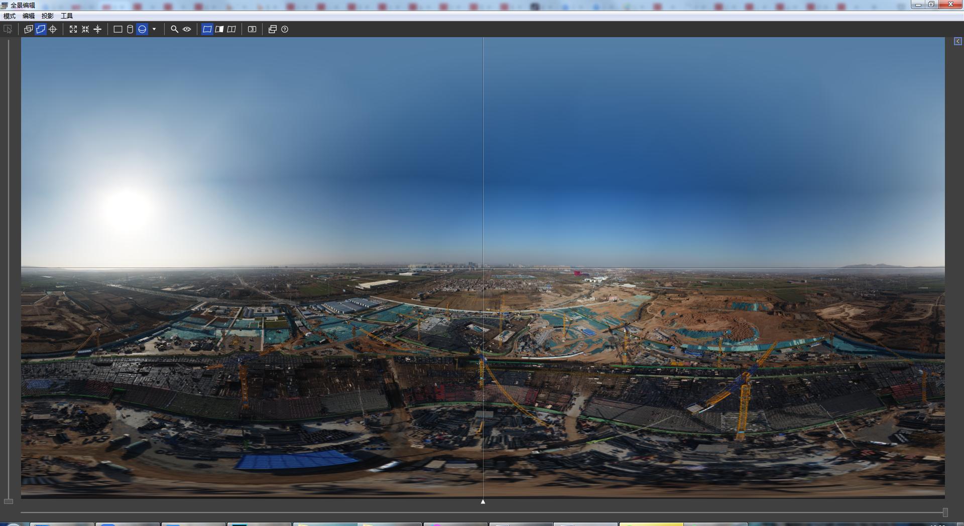
Task: Click the cascaded windows icon beside help
Action: tap(273, 29)
